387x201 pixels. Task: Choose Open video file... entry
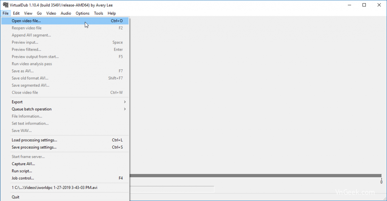point(65,21)
